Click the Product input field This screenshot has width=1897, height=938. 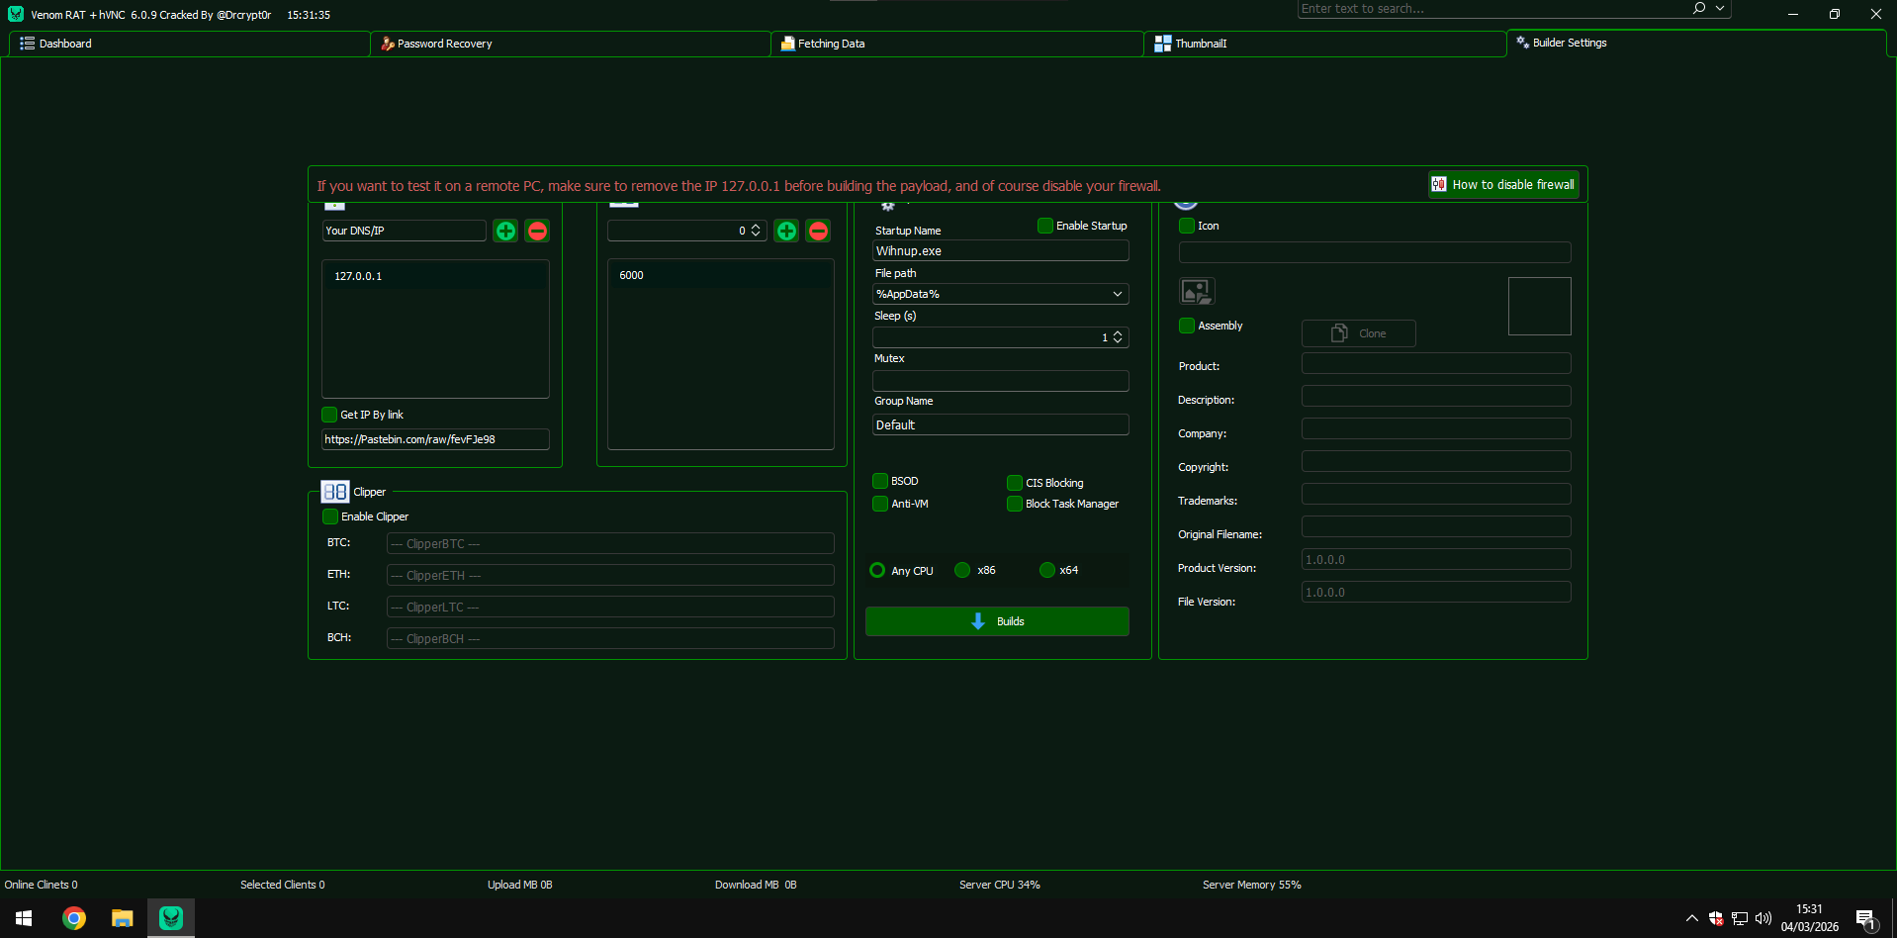coord(1436,363)
